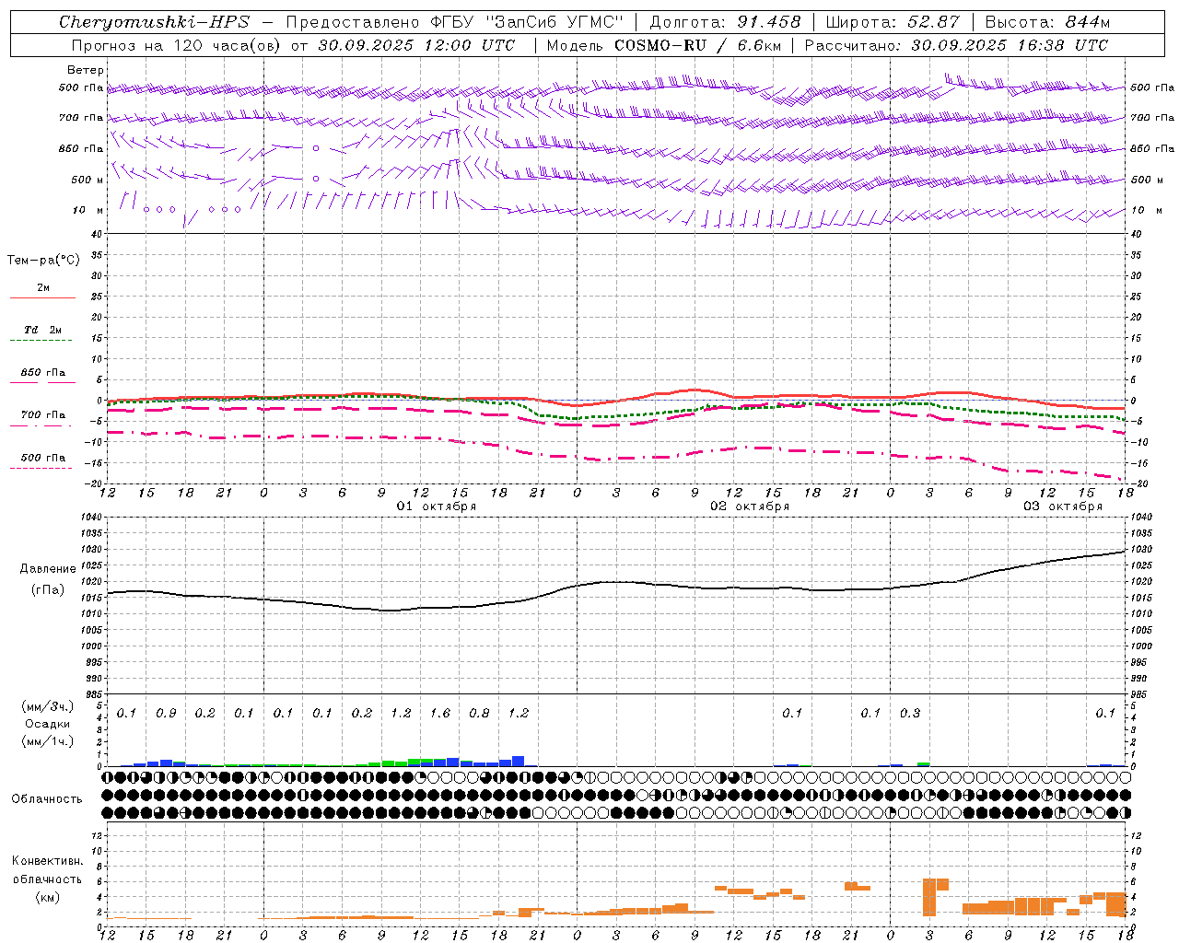The width and height of the screenshot is (1179, 943).
Task: Click the (мм/1ч.) hourly unit label
Action: 48,741
